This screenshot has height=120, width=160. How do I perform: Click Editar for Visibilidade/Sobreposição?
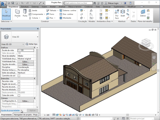[x=26, y=62]
